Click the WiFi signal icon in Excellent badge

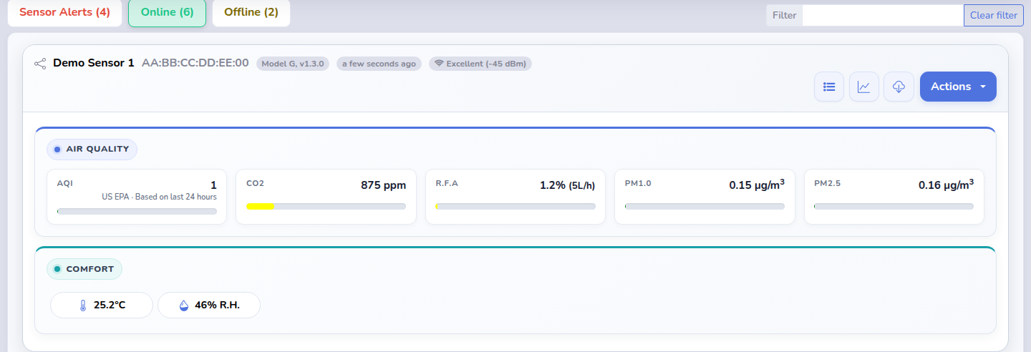click(439, 64)
